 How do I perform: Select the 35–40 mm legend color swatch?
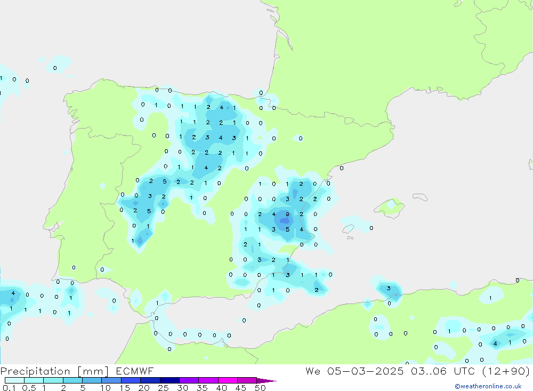pyautogui.click(x=208, y=380)
